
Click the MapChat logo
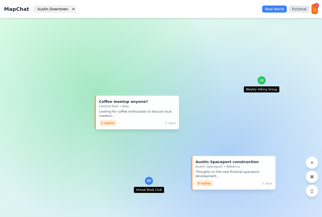point(17,9)
